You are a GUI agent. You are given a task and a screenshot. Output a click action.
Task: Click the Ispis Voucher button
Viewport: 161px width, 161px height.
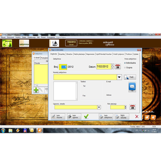(58, 116)
